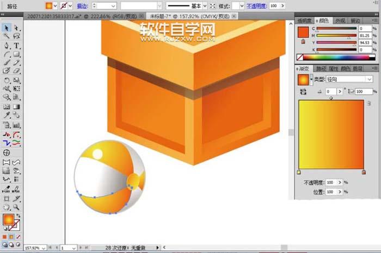Screen dimensions: 381x253
Task: Open the 图层 panel tab
Action: pos(358,69)
